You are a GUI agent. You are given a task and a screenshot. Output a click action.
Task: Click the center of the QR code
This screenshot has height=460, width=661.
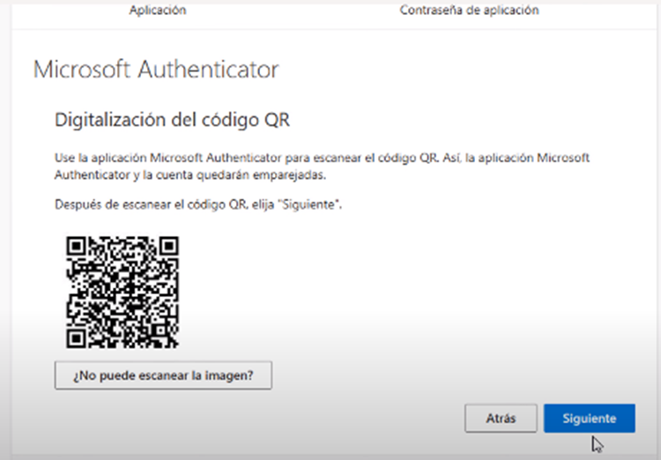point(123,293)
